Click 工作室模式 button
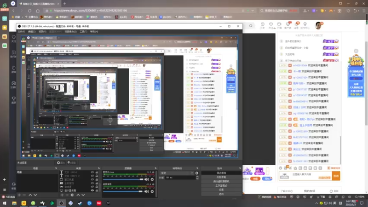 [221, 186]
